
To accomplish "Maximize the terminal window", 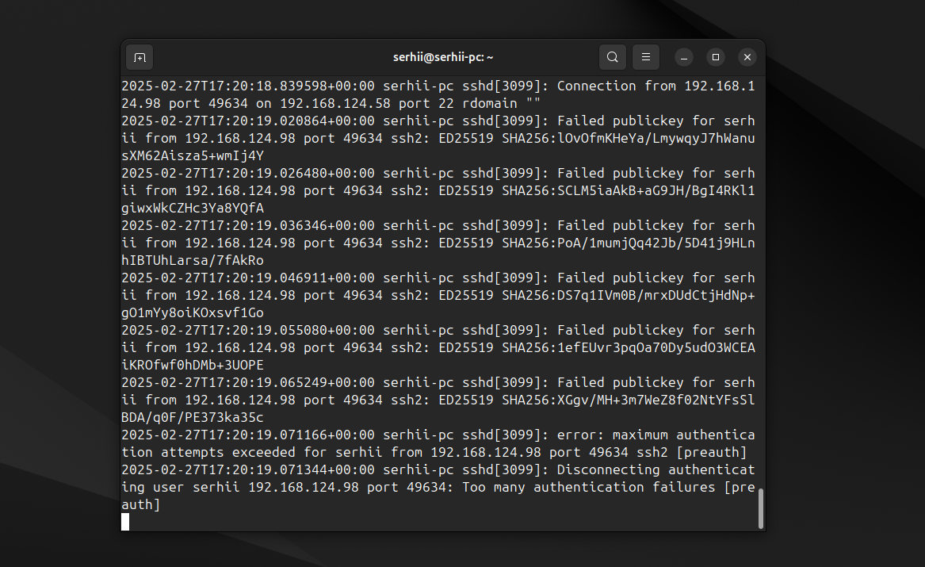I will [716, 57].
